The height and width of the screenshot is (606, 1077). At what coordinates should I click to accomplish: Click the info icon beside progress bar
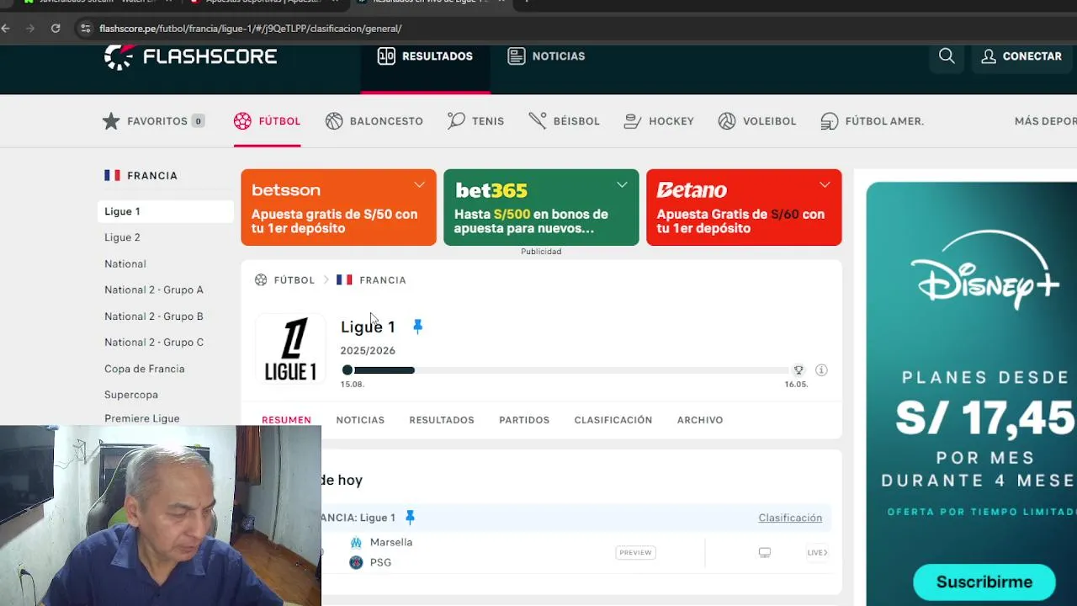pos(821,370)
